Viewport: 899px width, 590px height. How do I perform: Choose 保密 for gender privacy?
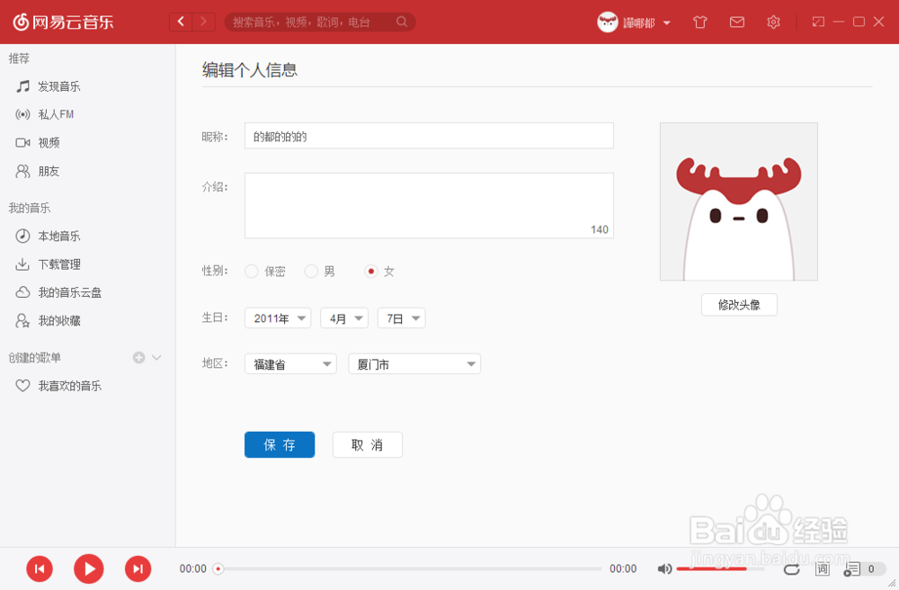point(251,270)
